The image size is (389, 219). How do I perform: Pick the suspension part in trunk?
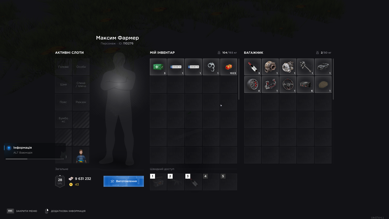270,85
